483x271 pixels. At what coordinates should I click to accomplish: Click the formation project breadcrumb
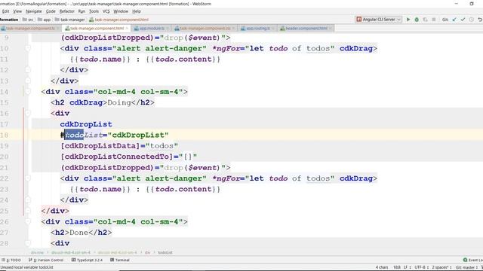(x=9, y=20)
